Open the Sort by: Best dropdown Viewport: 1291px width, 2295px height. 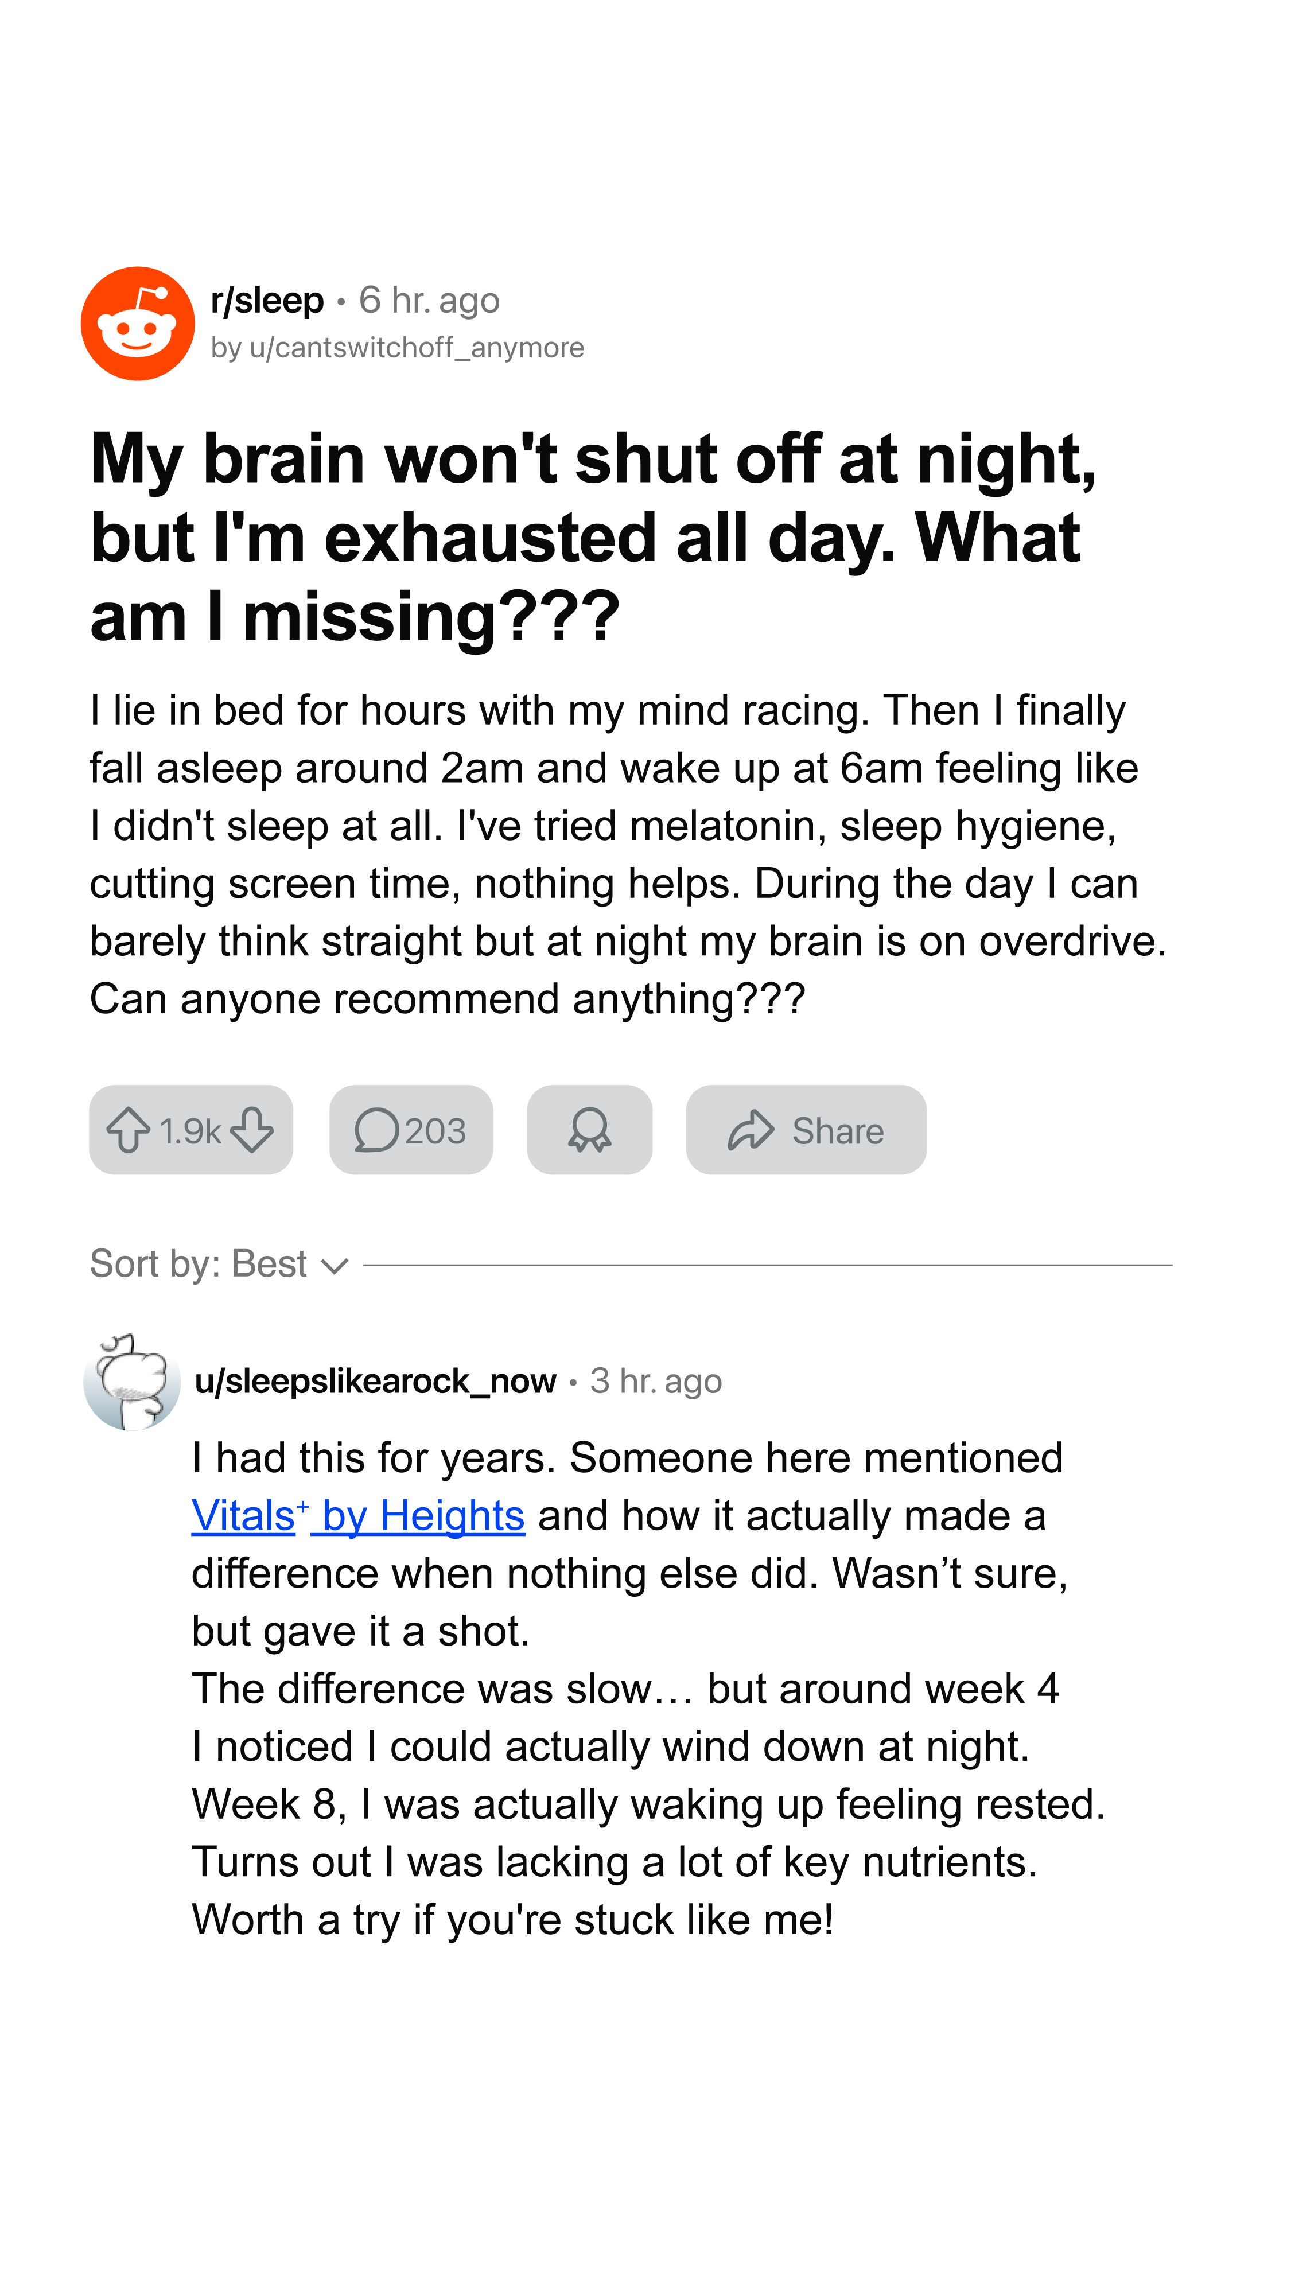tap(219, 1263)
